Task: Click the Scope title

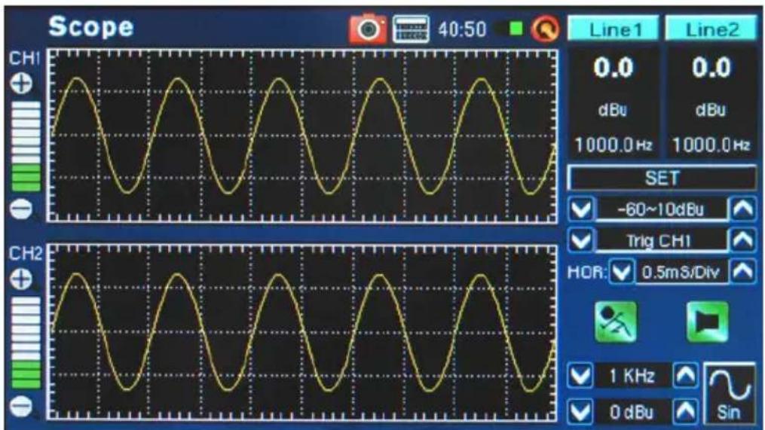Action: [90, 26]
